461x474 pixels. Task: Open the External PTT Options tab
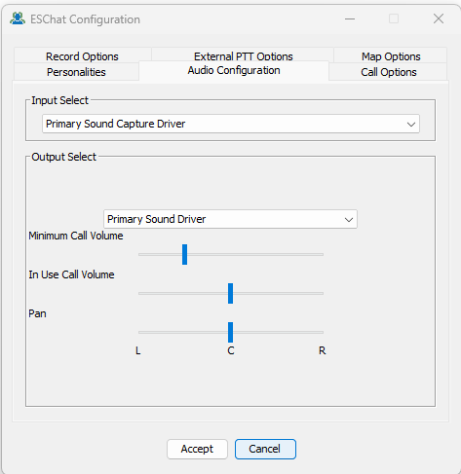[243, 55]
